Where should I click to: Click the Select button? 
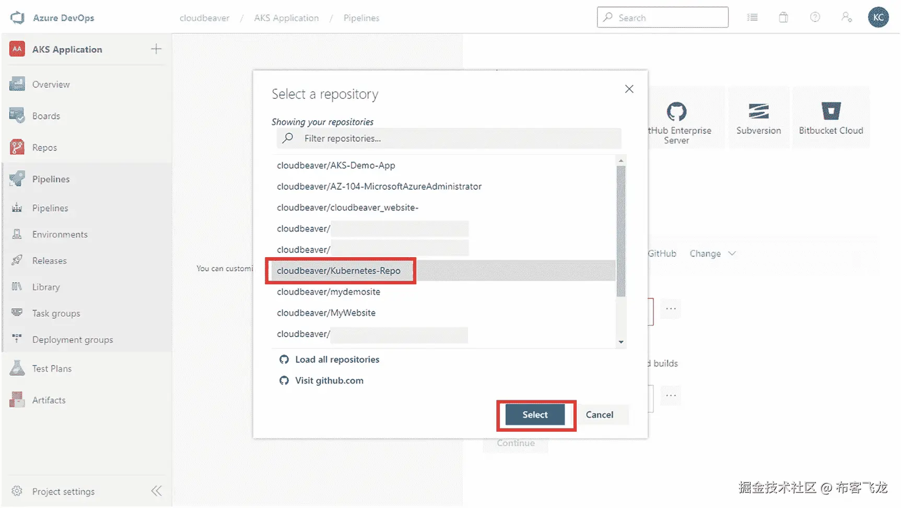pos(535,414)
